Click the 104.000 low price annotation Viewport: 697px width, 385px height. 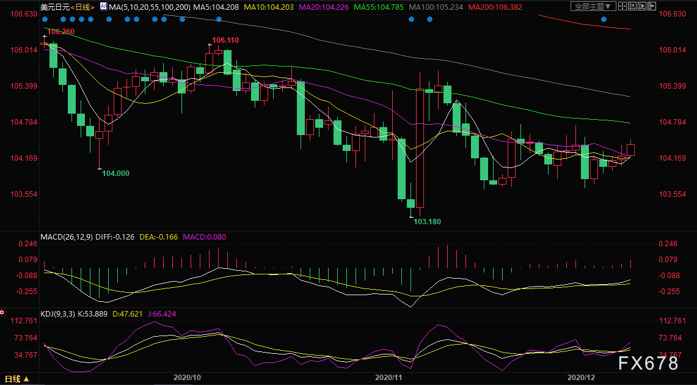(x=115, y=174)
